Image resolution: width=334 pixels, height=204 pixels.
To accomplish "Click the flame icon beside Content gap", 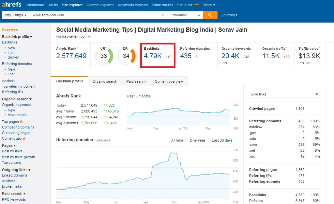I will coord(24,139).
